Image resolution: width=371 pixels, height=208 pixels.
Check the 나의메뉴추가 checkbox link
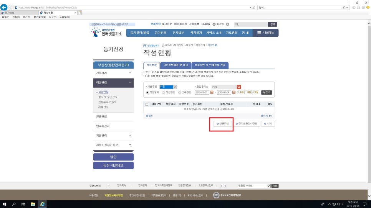point(151,46)
